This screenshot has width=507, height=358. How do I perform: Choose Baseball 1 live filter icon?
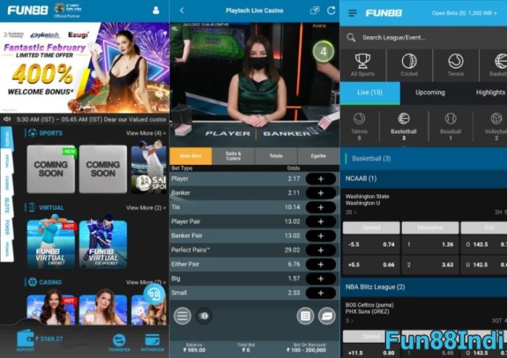(451, 127)
